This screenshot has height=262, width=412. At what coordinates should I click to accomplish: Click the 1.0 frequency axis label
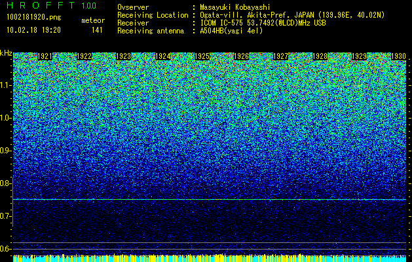5,118
